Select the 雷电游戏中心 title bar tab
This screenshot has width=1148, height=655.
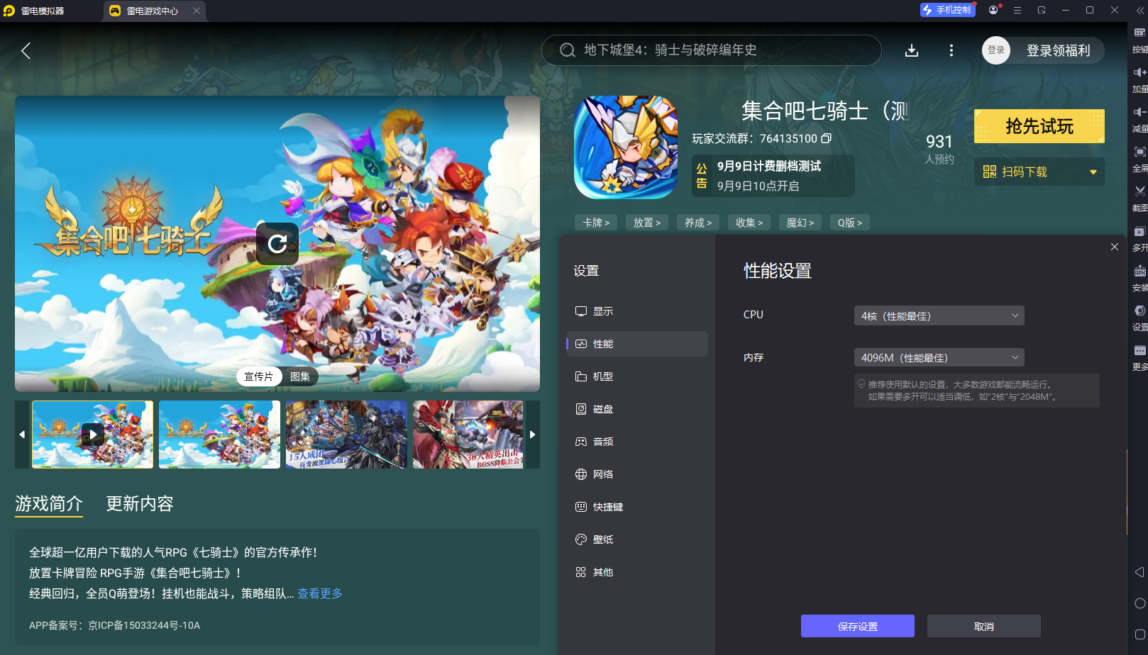click(x=155, y=11)
